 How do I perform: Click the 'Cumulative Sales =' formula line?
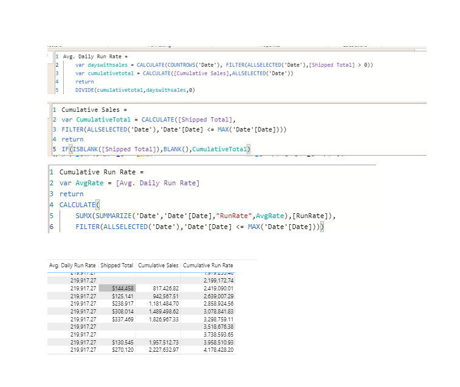coord(94,110)
